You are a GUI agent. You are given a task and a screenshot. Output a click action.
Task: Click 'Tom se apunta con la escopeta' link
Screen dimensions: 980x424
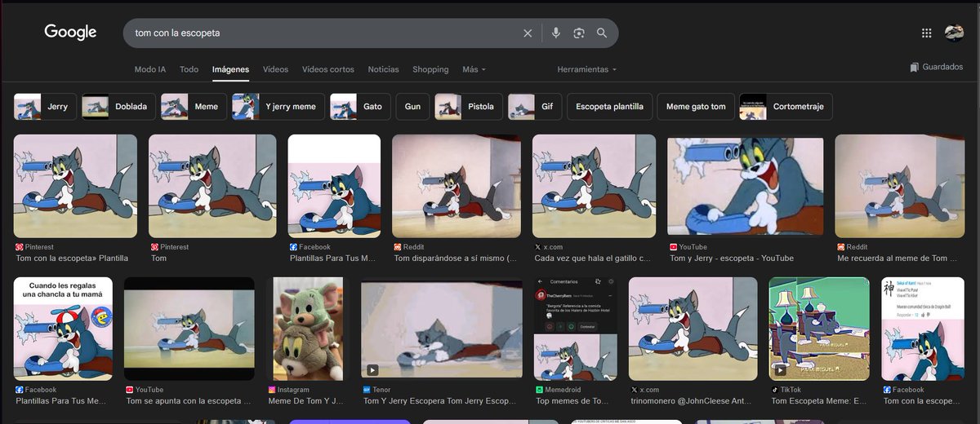click(x=189, y=401)
